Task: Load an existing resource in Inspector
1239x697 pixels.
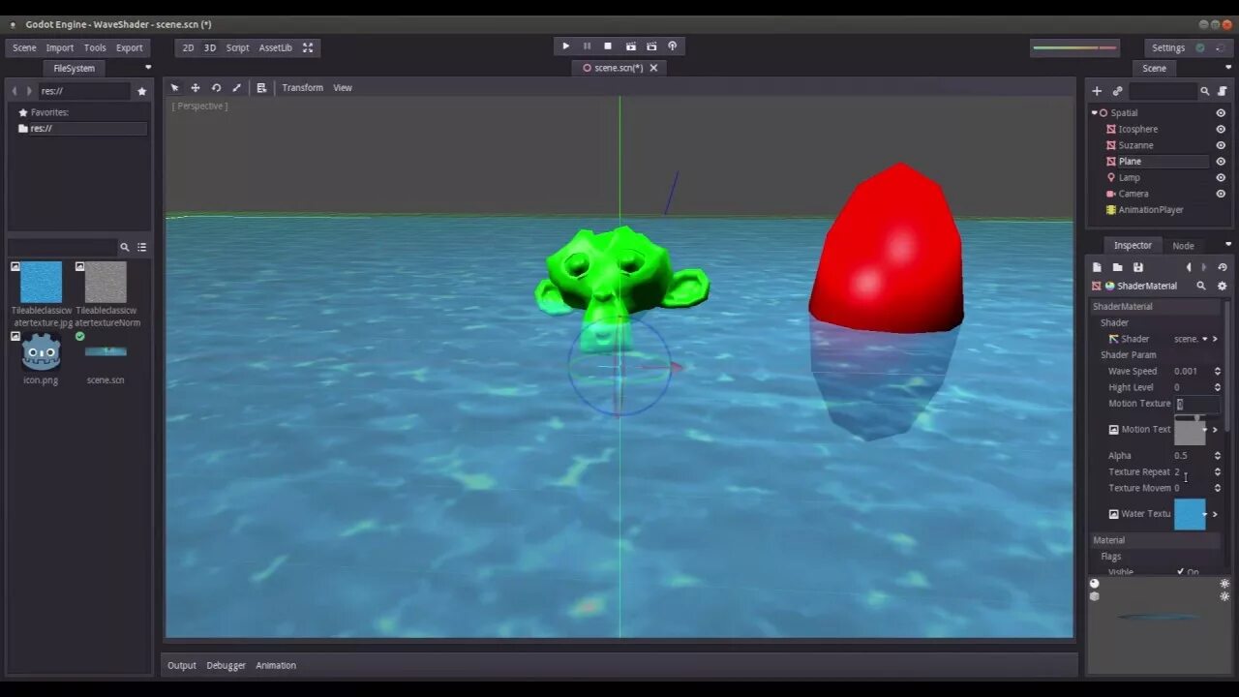Action: pyautogui.click(x=1117, y=267)
